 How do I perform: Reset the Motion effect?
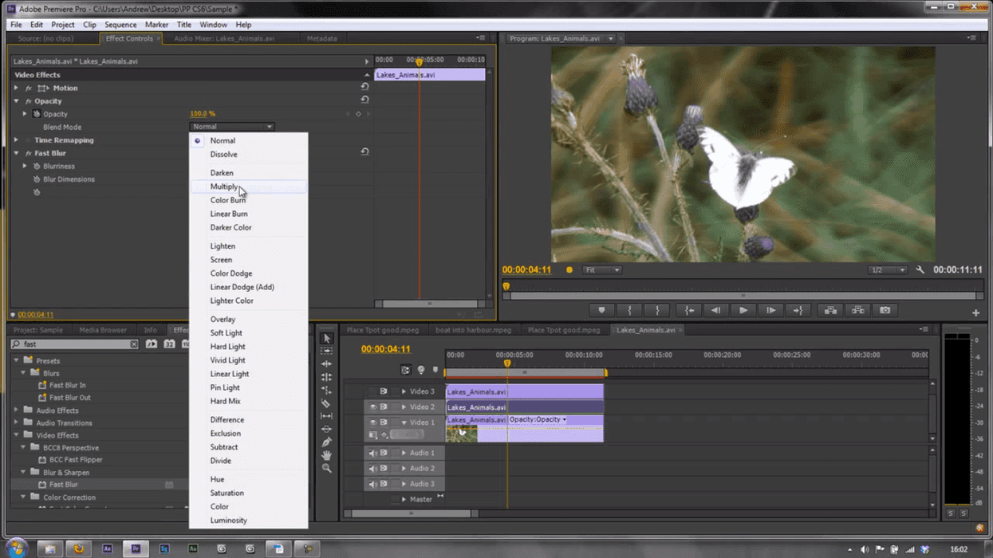364,87
